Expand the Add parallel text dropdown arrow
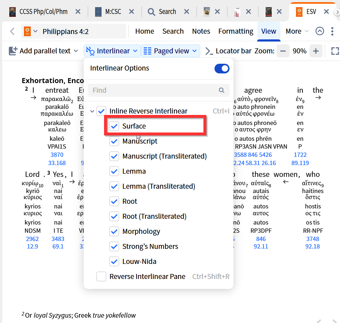 click(x=76, y=51)
